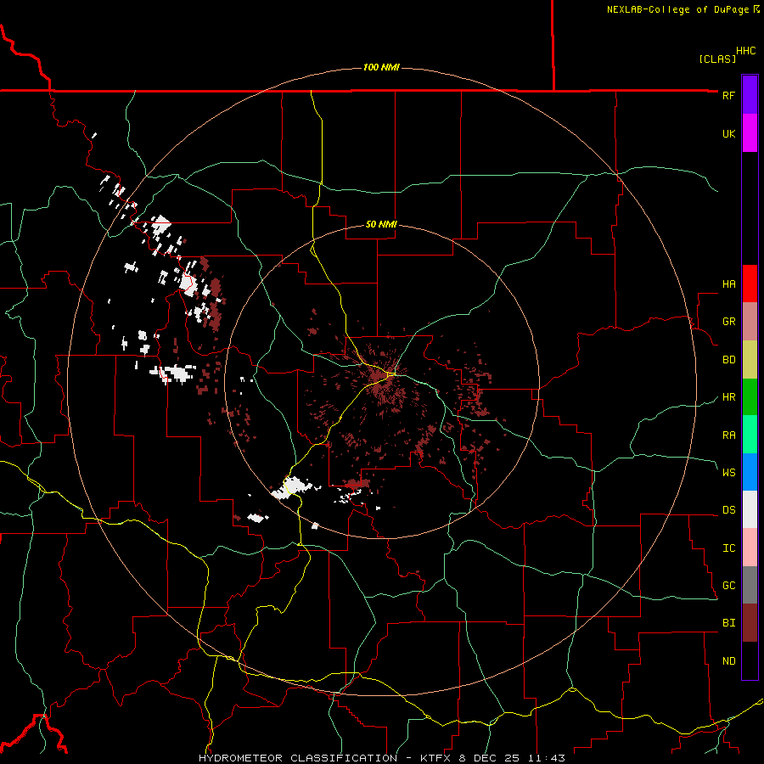Click the BI brown legend swatch
Image resolution: width=764 pixels, height=764 pixels.
pyautogui.click(x=750, y=623)
